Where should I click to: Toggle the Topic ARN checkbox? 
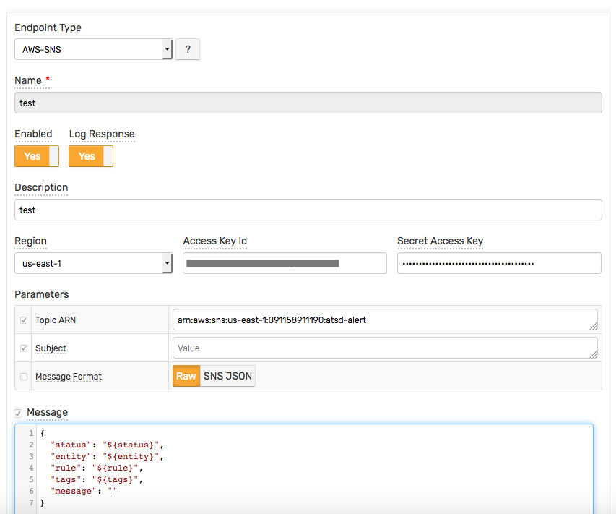[24, 320]
